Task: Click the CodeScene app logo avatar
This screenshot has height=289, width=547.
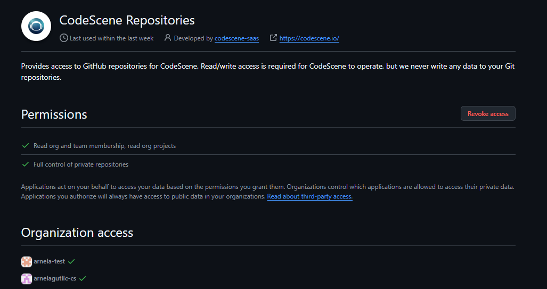Action: [x=36, y=26]
